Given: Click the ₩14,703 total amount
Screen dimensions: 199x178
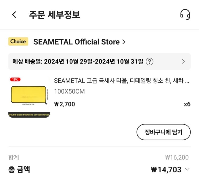Looking at the screenshot, I should tap(166, 169).
